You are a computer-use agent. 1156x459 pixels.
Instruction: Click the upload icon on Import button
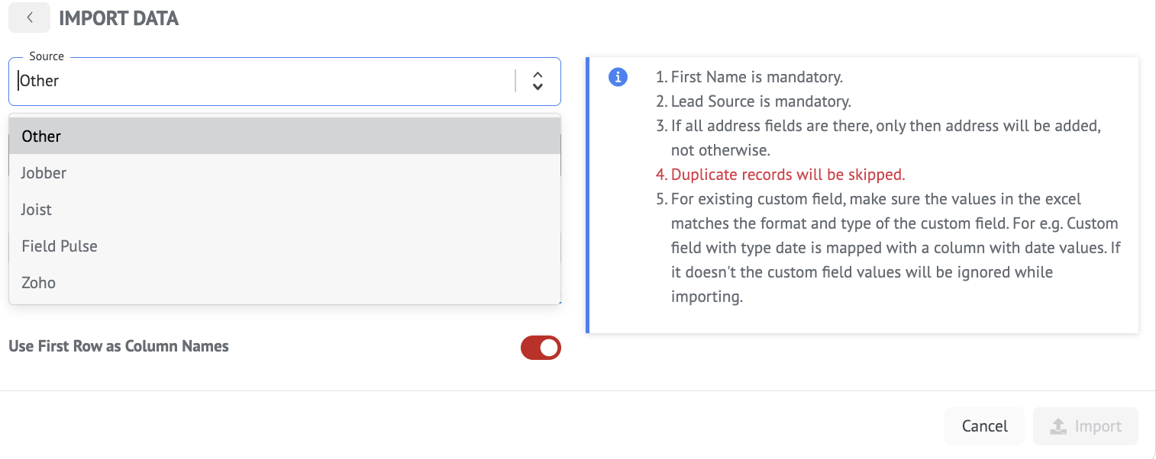coord(1058,426)
